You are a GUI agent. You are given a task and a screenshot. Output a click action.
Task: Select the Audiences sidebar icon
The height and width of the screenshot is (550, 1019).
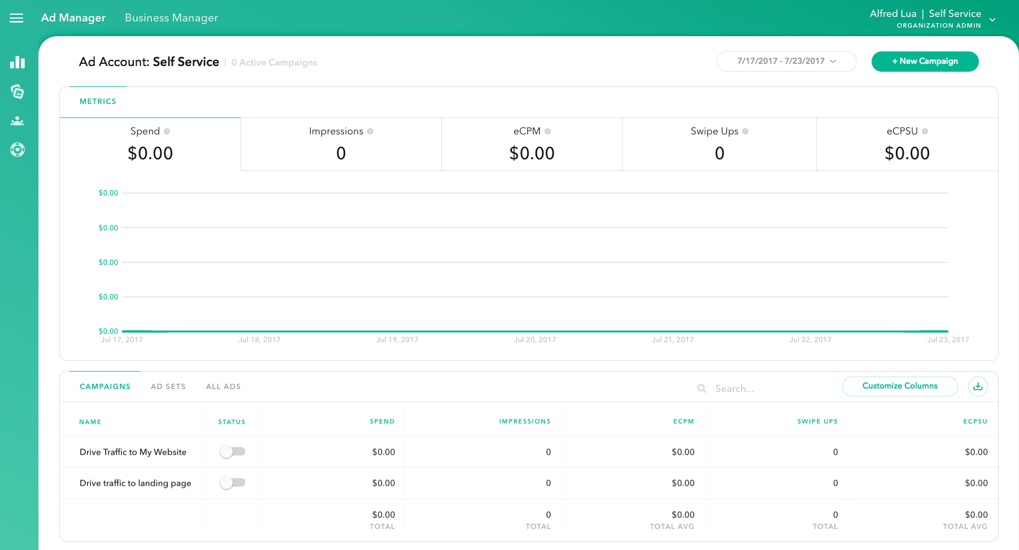click(x=18, y=120)
